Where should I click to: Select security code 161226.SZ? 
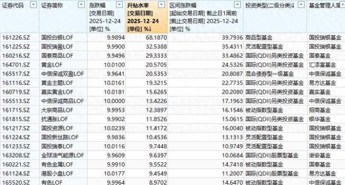[16, 37]
